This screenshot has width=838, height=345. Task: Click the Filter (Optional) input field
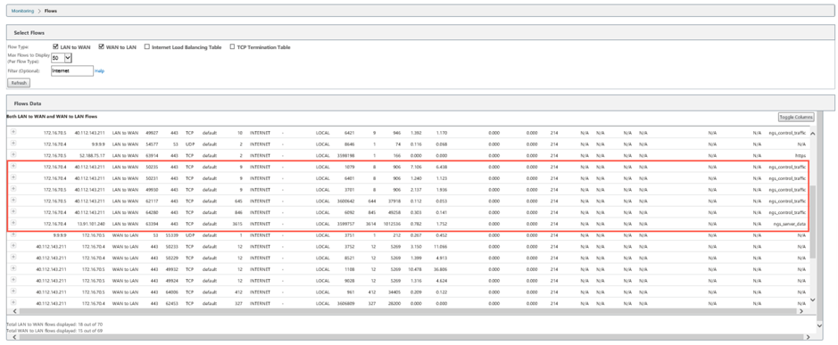[72, 70]
